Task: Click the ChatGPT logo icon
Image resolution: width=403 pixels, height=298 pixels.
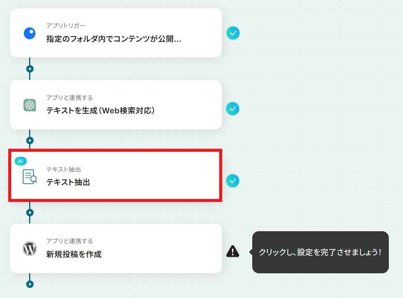Action: 30,105
